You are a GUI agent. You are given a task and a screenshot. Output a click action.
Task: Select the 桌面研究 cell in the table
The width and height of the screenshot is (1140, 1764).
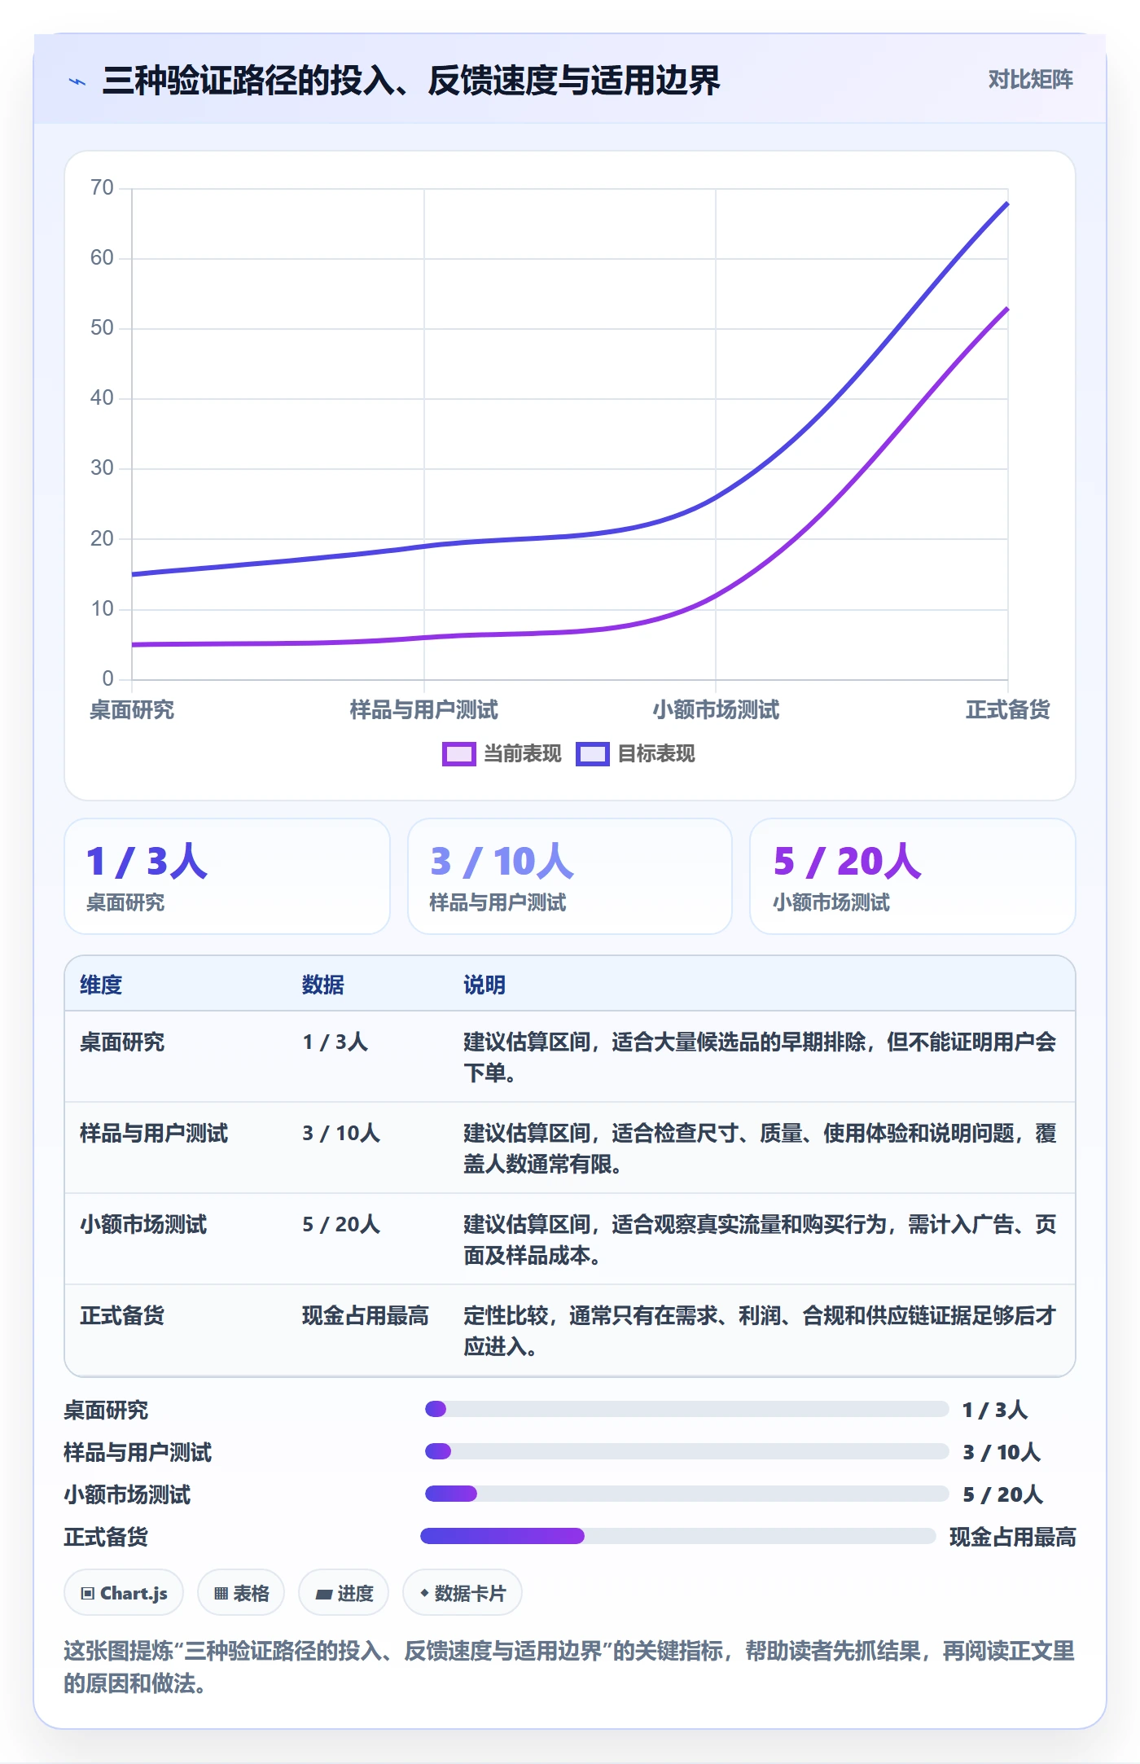tap(122, 1042)
